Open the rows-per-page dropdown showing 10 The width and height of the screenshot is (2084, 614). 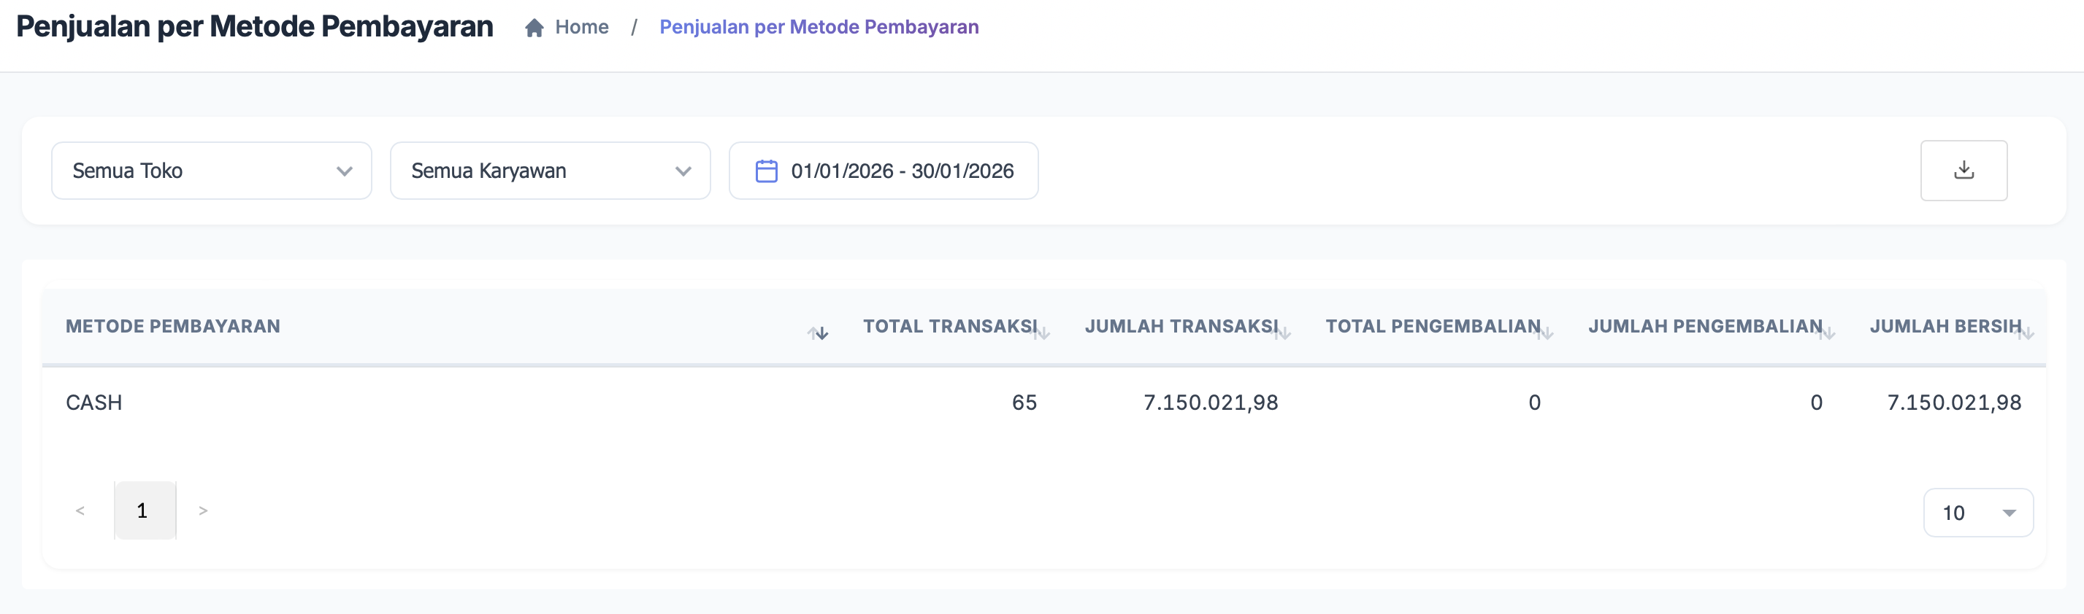tap(1977, 513)
